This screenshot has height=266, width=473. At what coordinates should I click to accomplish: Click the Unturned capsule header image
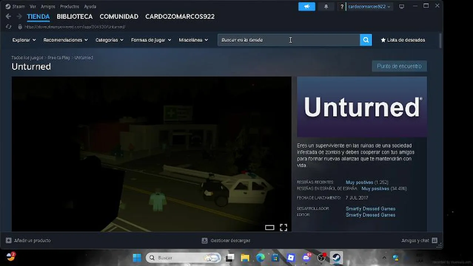(362, 107)
